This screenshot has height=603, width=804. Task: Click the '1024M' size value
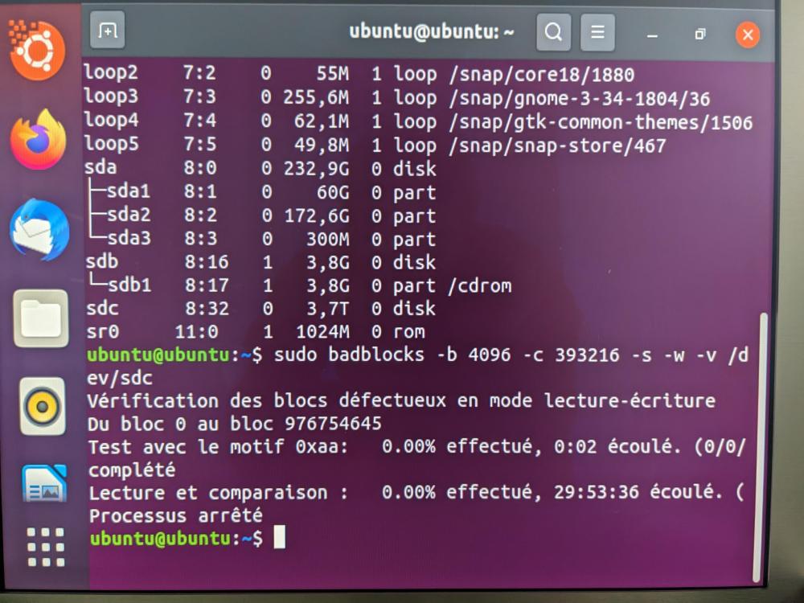[x=323, y=332]
